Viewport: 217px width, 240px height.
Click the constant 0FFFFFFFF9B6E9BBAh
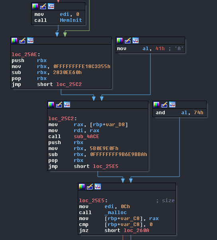point(118,154)
